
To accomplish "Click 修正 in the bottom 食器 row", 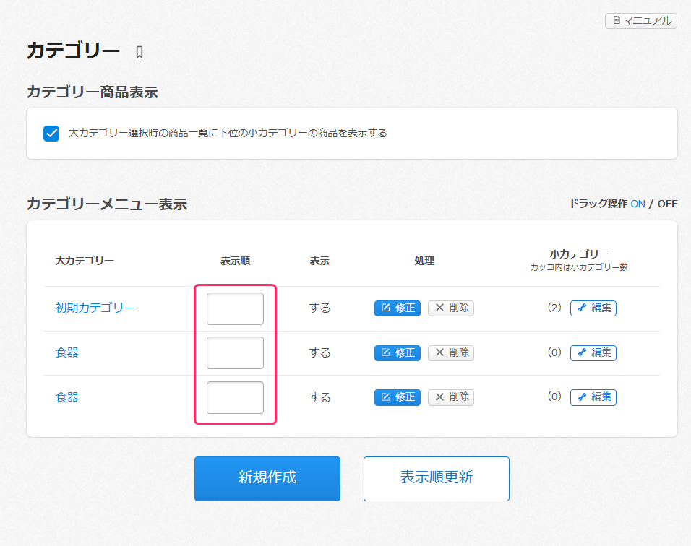I will point(397,397).
